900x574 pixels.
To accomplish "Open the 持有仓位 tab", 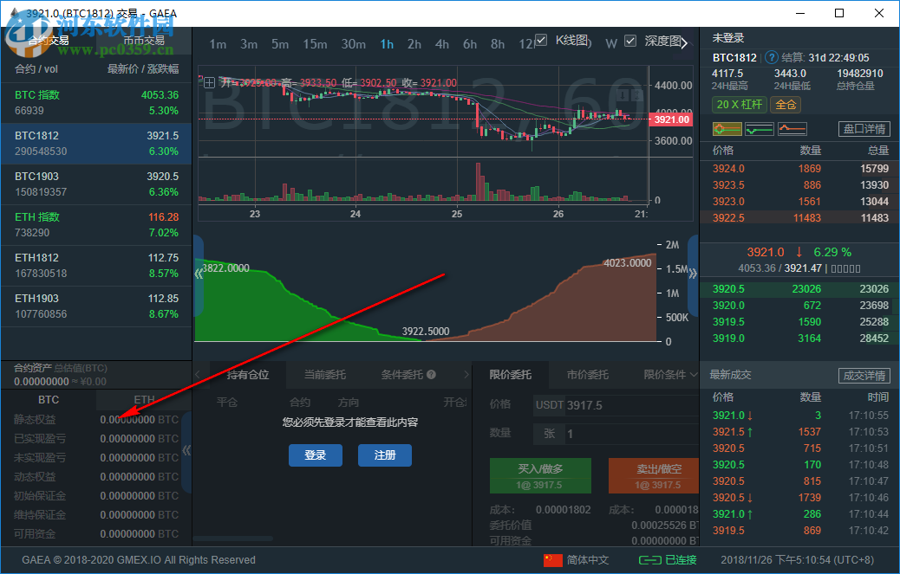I will pos(248,375).
